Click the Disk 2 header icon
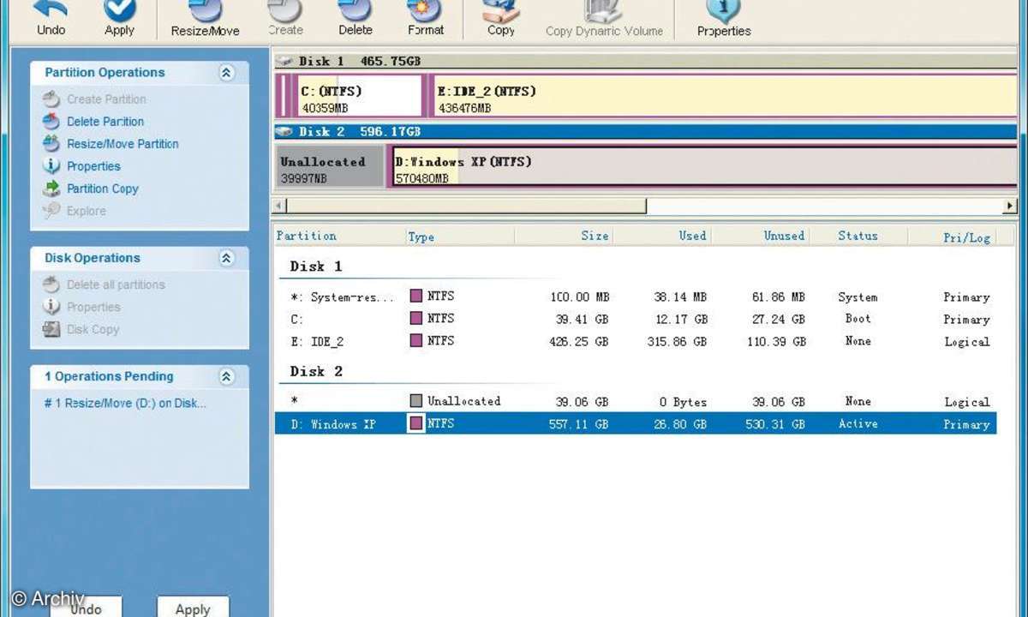This screenshot has width=1028, height=617. (284, 132)
